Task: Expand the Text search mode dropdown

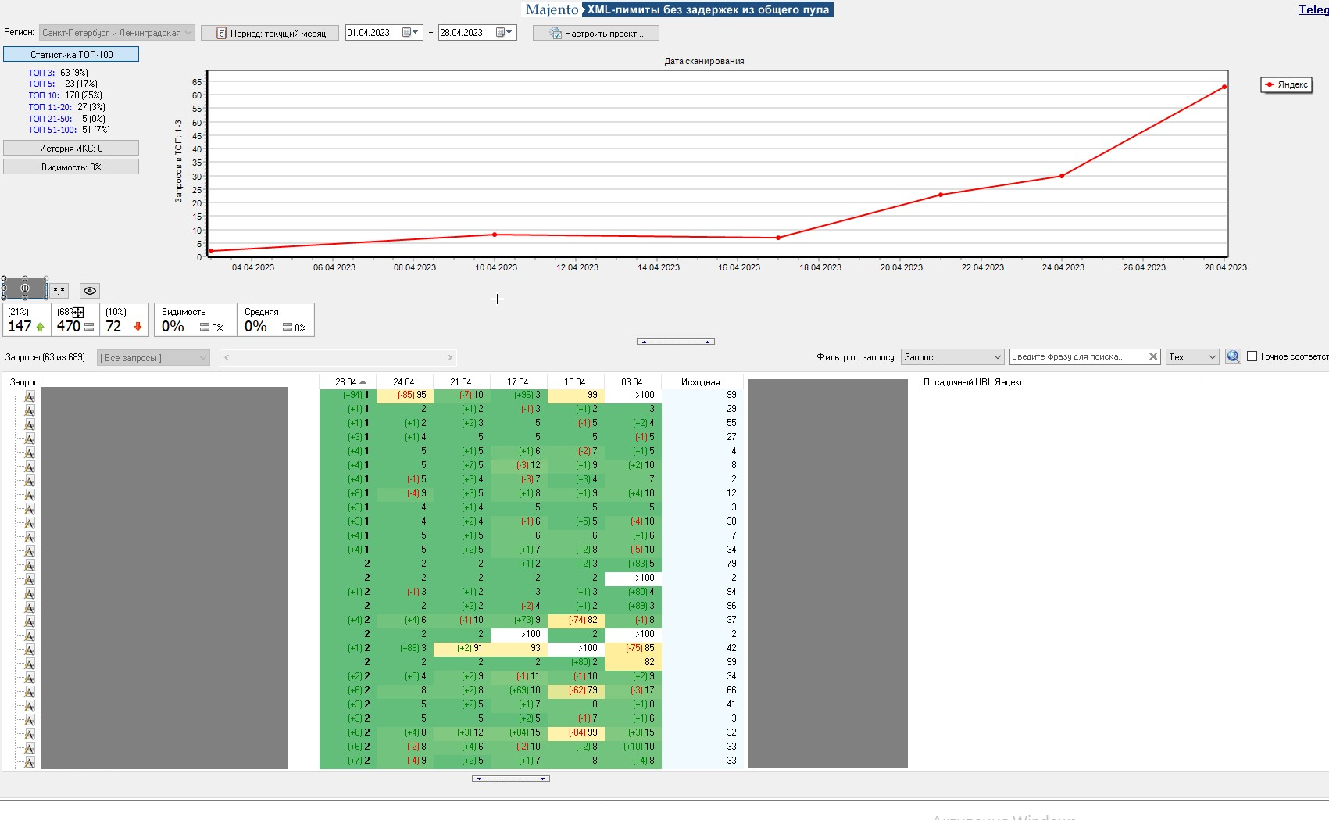Action: pyautogui.click(x=1192, y=357)
